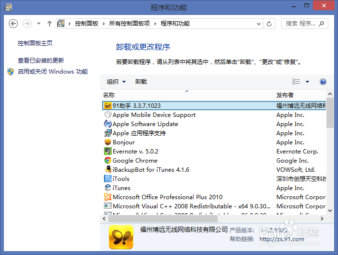338x255 pixels.
Task: Select the iTools icon
Action: 107,179
